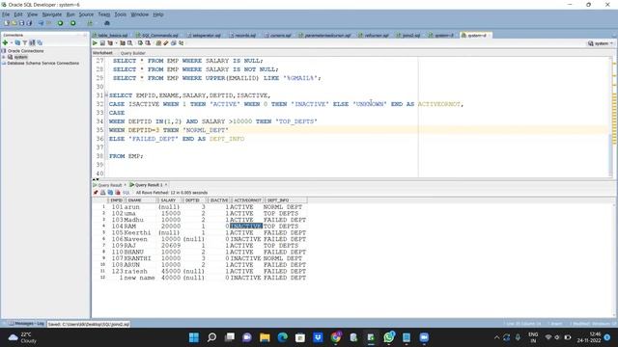This screenshot has height=347, width=618.
Task: Open the Navigate menu
Action: [x=52, y=14]
